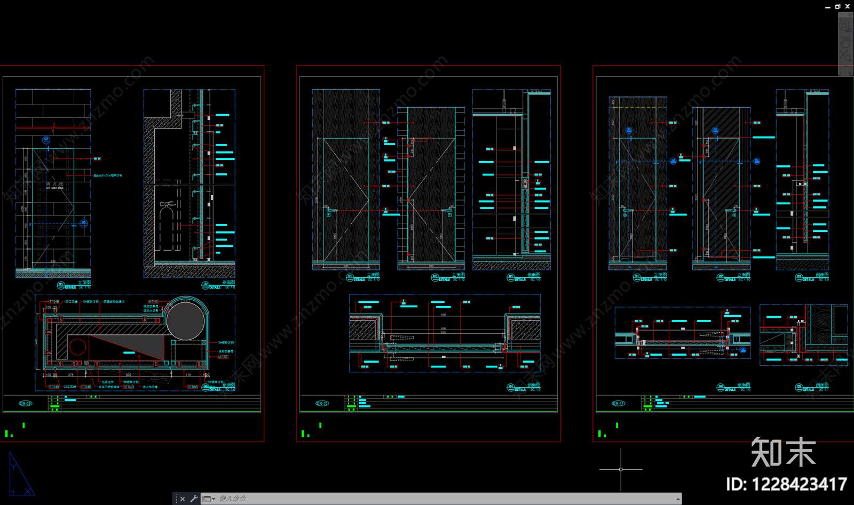Screen dimensions: 854x505
Task: Click the DR-11 sheet number tag
Action: tap(619, 403)
